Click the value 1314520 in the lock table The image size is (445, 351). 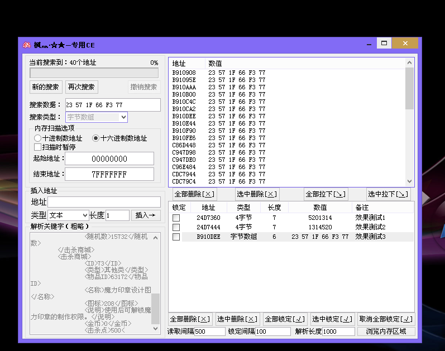[x=320, y=227]
